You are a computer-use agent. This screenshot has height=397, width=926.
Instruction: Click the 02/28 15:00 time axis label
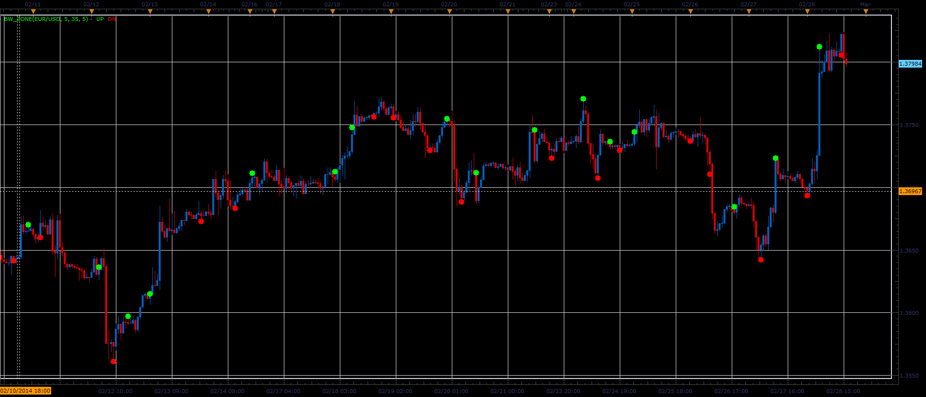coord(843,391)
